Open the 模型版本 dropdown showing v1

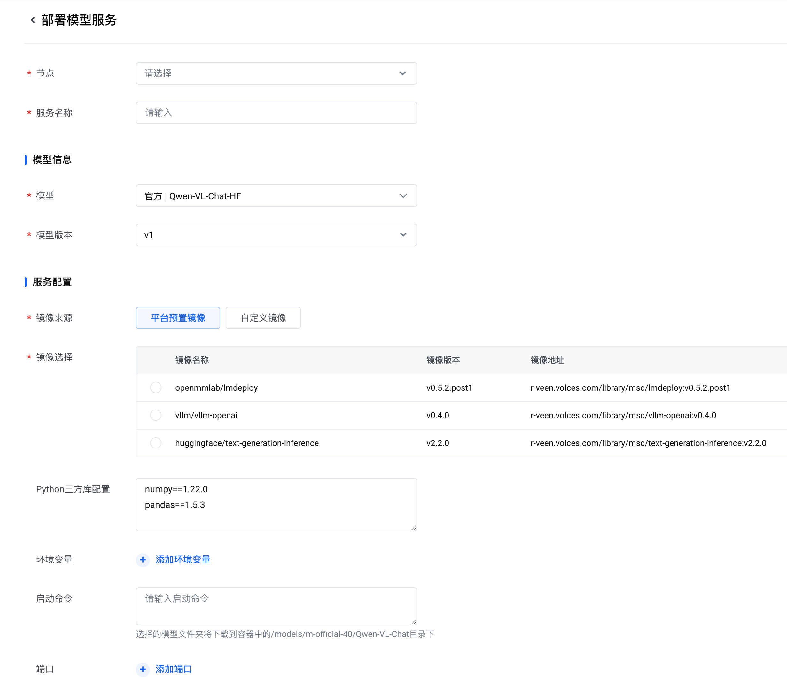coord(276,235)
